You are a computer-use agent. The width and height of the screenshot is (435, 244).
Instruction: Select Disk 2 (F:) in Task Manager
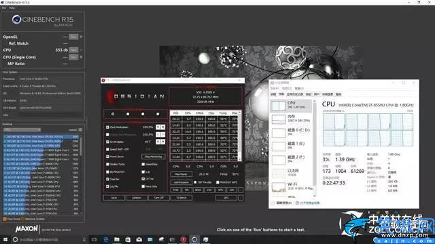click(292, 160)
